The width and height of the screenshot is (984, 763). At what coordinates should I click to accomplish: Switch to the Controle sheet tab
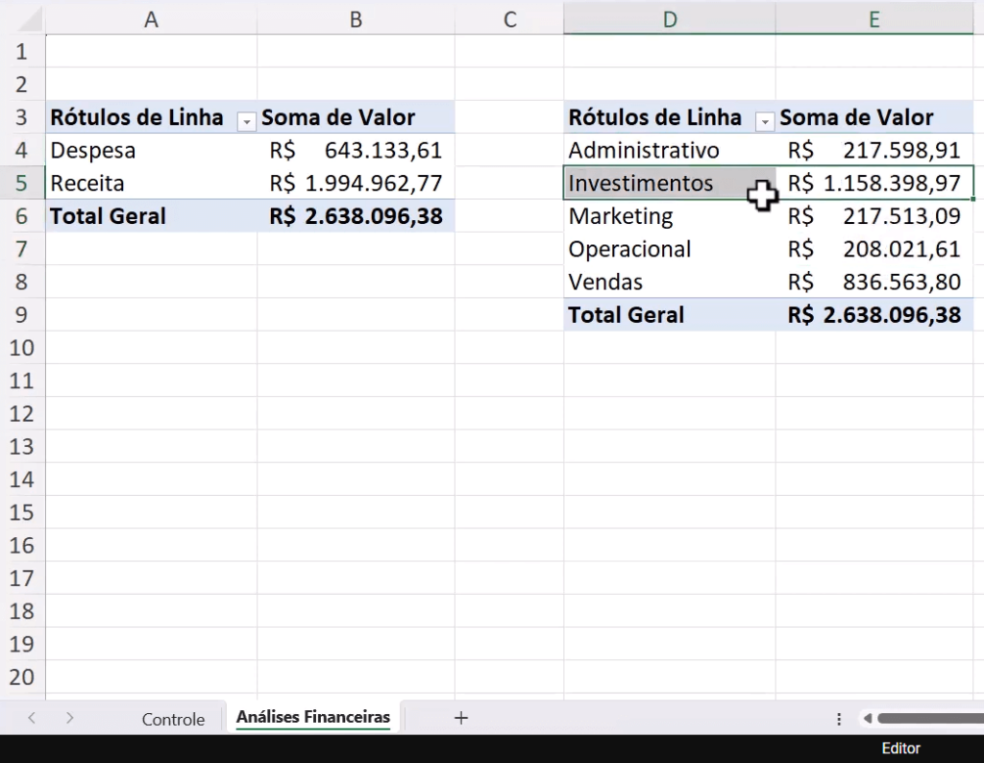pyautogui.click(x=173, y=719)
